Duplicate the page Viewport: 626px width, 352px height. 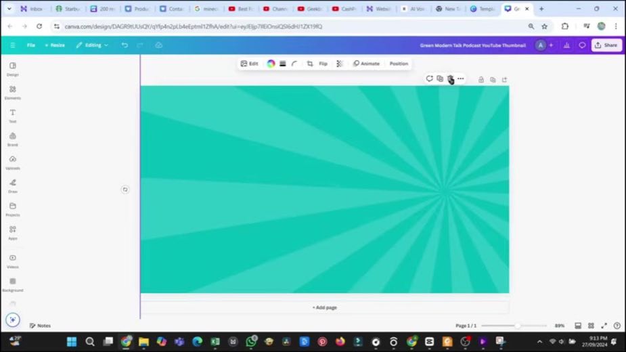click(x=493, y=80)
